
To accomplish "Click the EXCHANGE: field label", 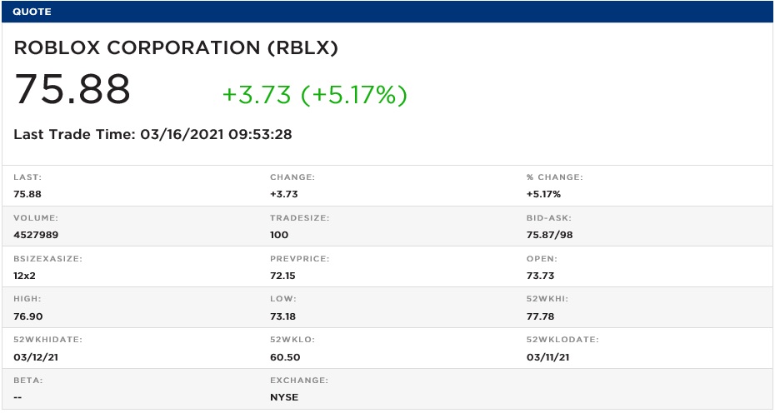I will (299, 381).
